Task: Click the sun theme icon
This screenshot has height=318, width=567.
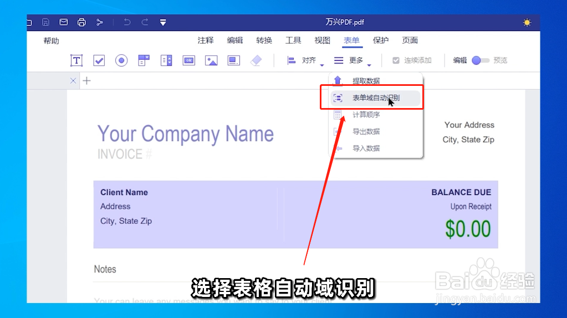Action: 527,22
